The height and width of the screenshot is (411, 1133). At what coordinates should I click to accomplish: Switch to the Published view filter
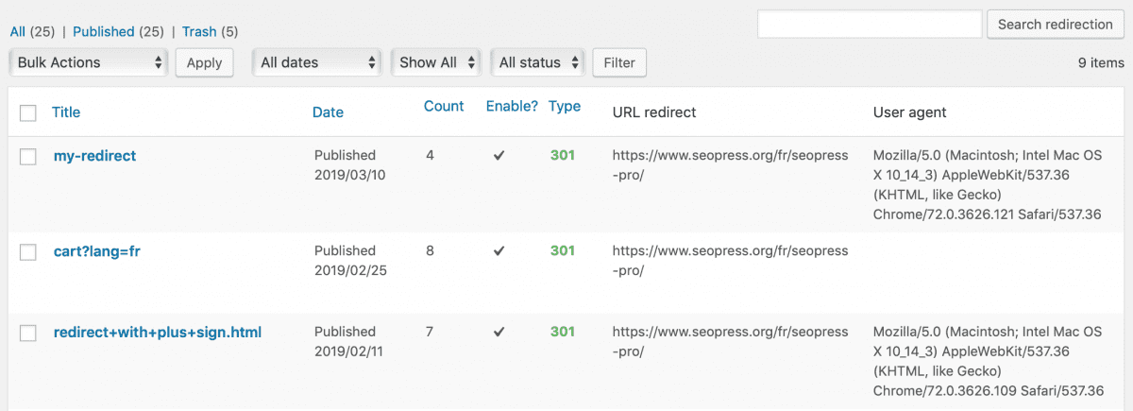pos(103,31)
